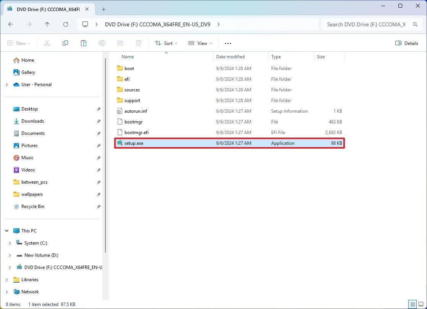The width and height of the screenshot is (427, 309).
Task: Cut the selected setup.exe using toolbar scissors icon
Action: (47, 43)
